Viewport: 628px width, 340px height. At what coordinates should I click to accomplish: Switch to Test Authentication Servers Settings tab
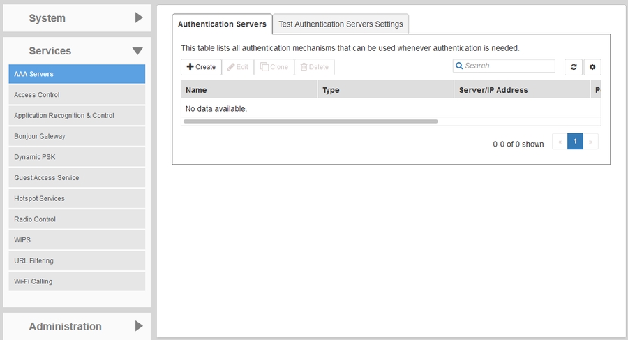tap(341, 24)
